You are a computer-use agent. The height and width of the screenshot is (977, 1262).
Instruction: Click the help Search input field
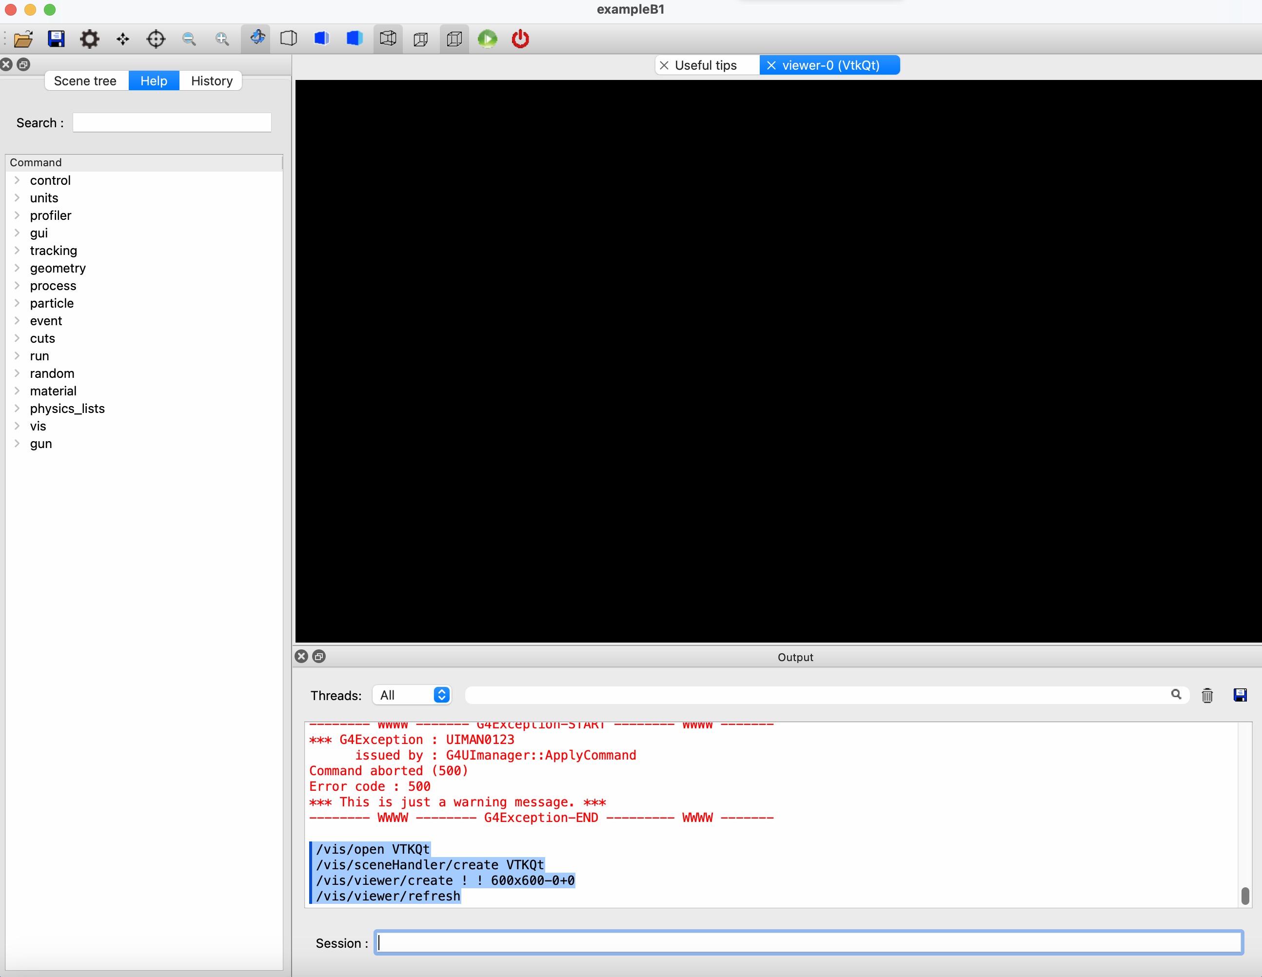point(172,122)
